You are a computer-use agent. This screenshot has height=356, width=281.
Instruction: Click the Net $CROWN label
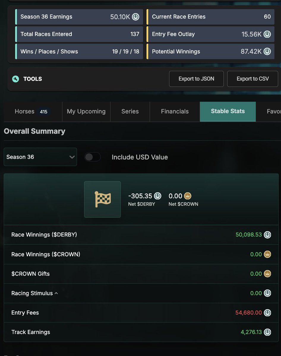click(x=183, y=204)
